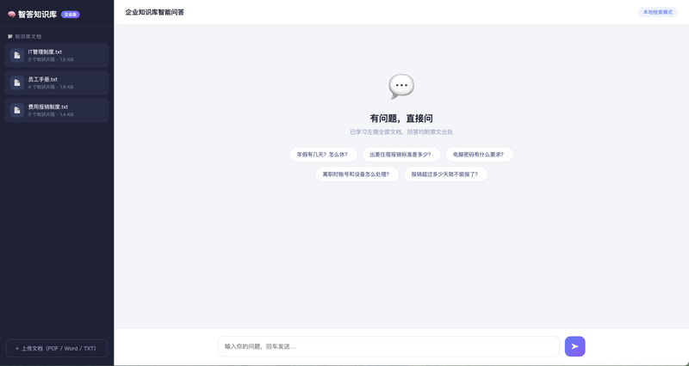Click the IT管理制度.txt document icon
Viewport: 689px width, 366px height.
pyautogui.click(x=17, y=55)
